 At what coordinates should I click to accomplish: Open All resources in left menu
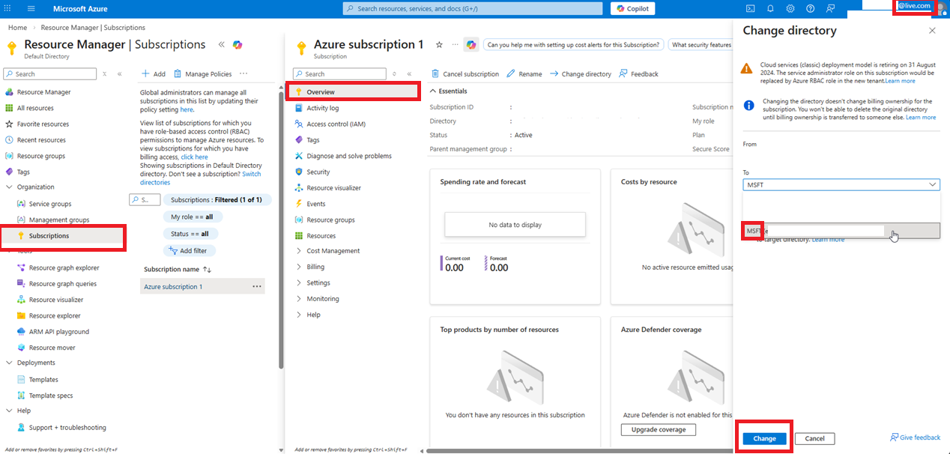[35, 108]
